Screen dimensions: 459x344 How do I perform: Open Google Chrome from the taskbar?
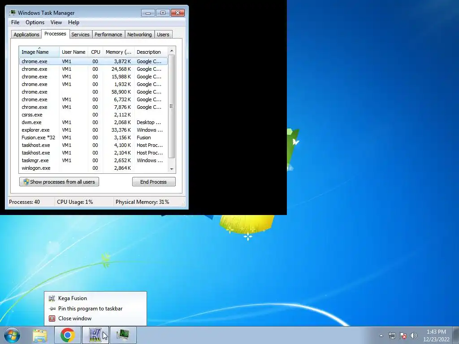67,335
